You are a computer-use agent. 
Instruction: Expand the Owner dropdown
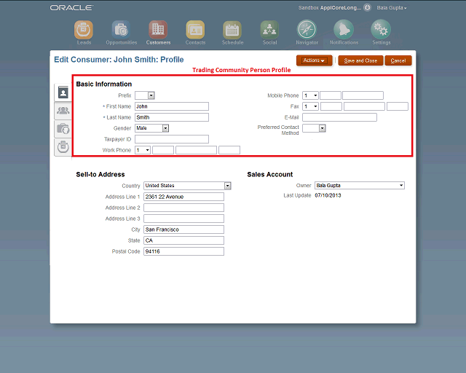pyautogui.click(x=401, y=185)
